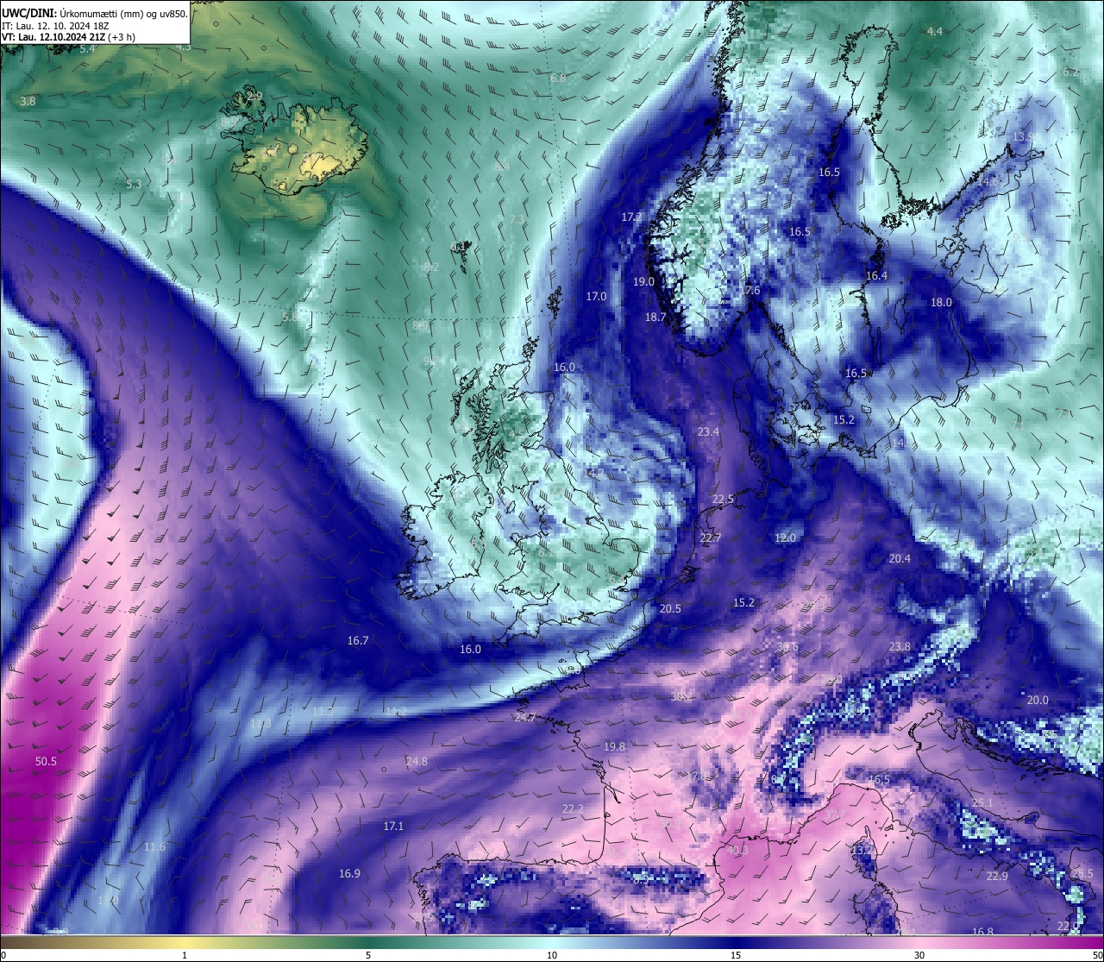1104x962 pixels.
Task: Click the 30 tick on the color scale
Action: click(x=919, y=955)
